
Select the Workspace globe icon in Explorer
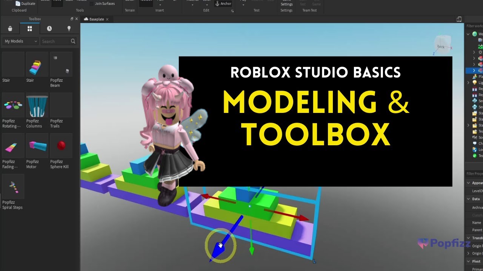point(475,34)
